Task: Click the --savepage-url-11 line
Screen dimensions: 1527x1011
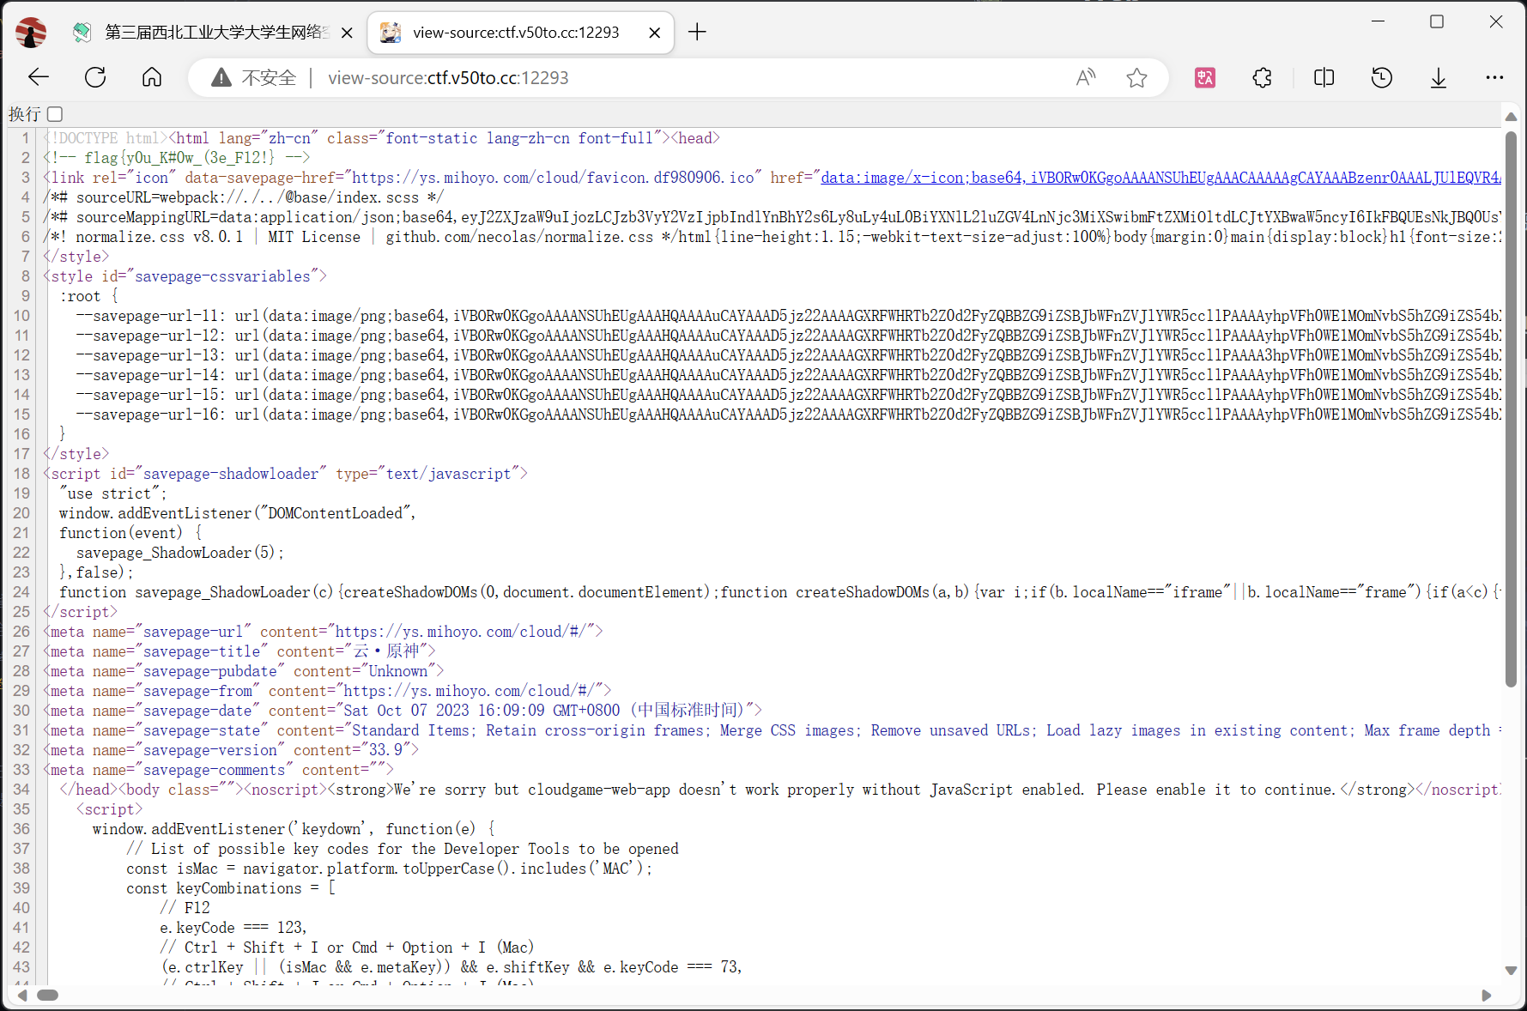Action: [x=788, y=316]
